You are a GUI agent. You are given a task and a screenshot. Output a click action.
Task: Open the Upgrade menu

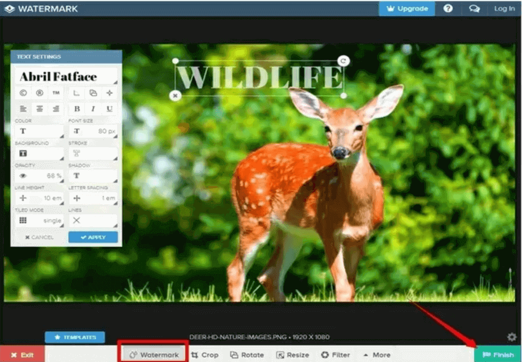pos(407,8)
